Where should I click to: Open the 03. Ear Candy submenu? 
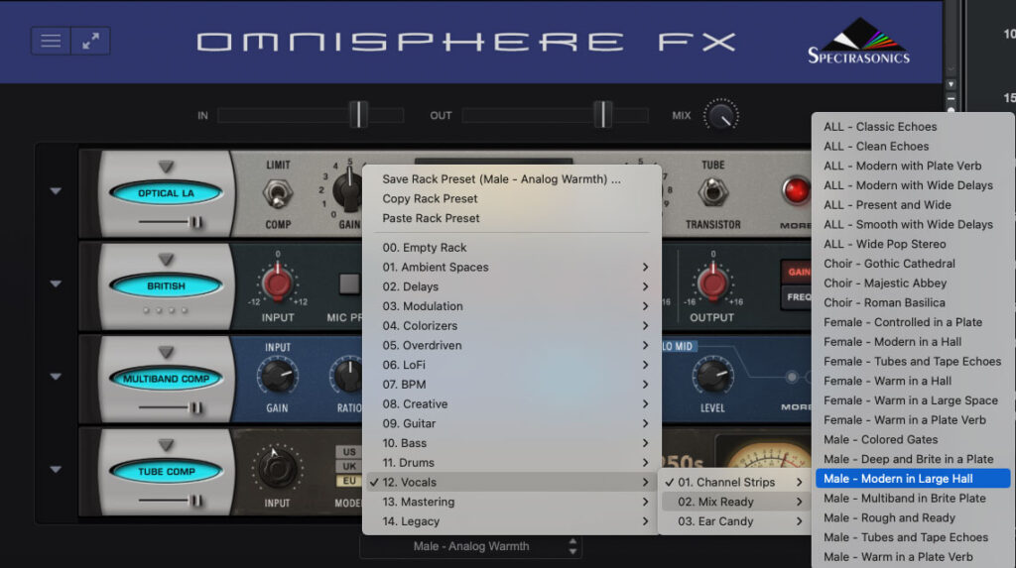pyautogui.click(x=735, y=521)
